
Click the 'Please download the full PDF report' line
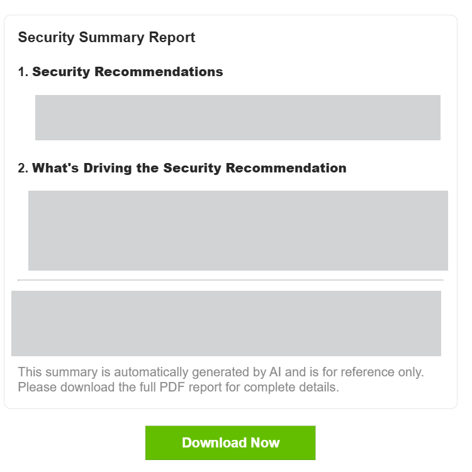click(179, 387)
